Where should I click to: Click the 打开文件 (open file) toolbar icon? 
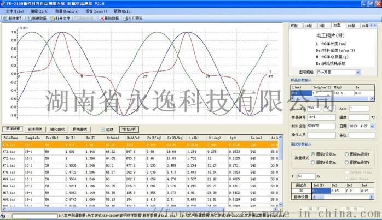tap(53, 19)
